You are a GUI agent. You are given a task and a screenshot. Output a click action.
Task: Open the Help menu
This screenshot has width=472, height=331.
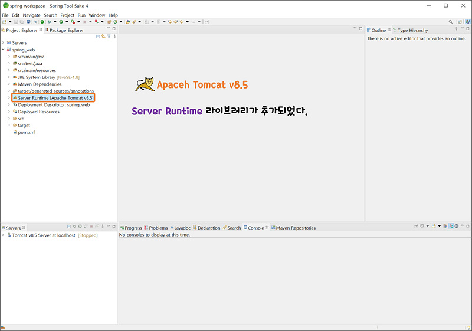(x=113, y=15)
